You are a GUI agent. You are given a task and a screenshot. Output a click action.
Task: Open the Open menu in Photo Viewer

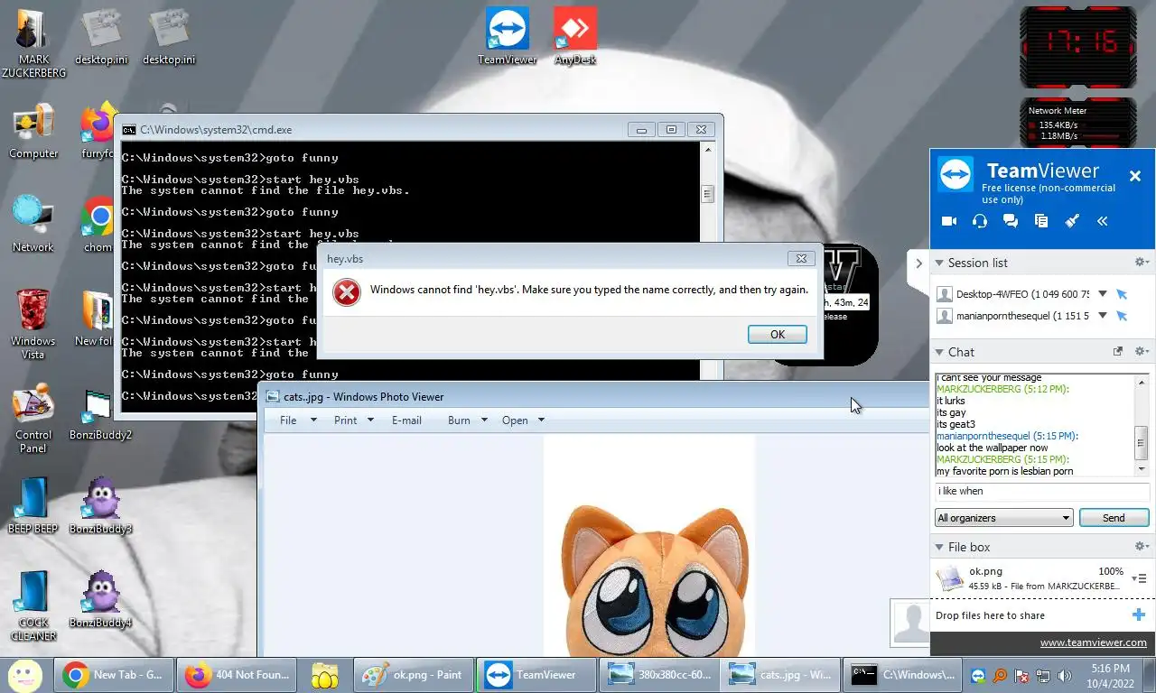tap(524, 420)
